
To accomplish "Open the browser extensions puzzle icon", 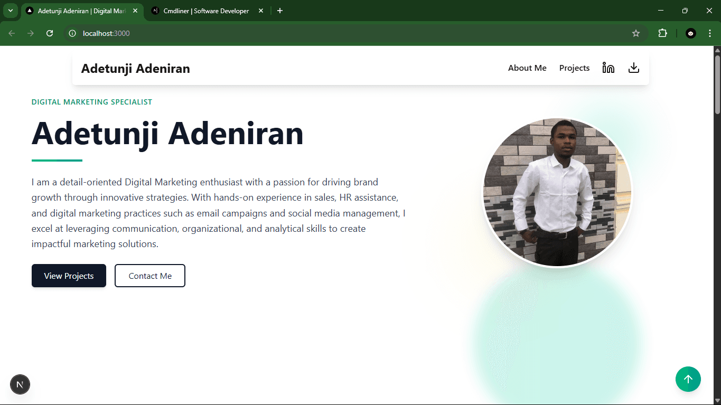I will pos(662,33).
